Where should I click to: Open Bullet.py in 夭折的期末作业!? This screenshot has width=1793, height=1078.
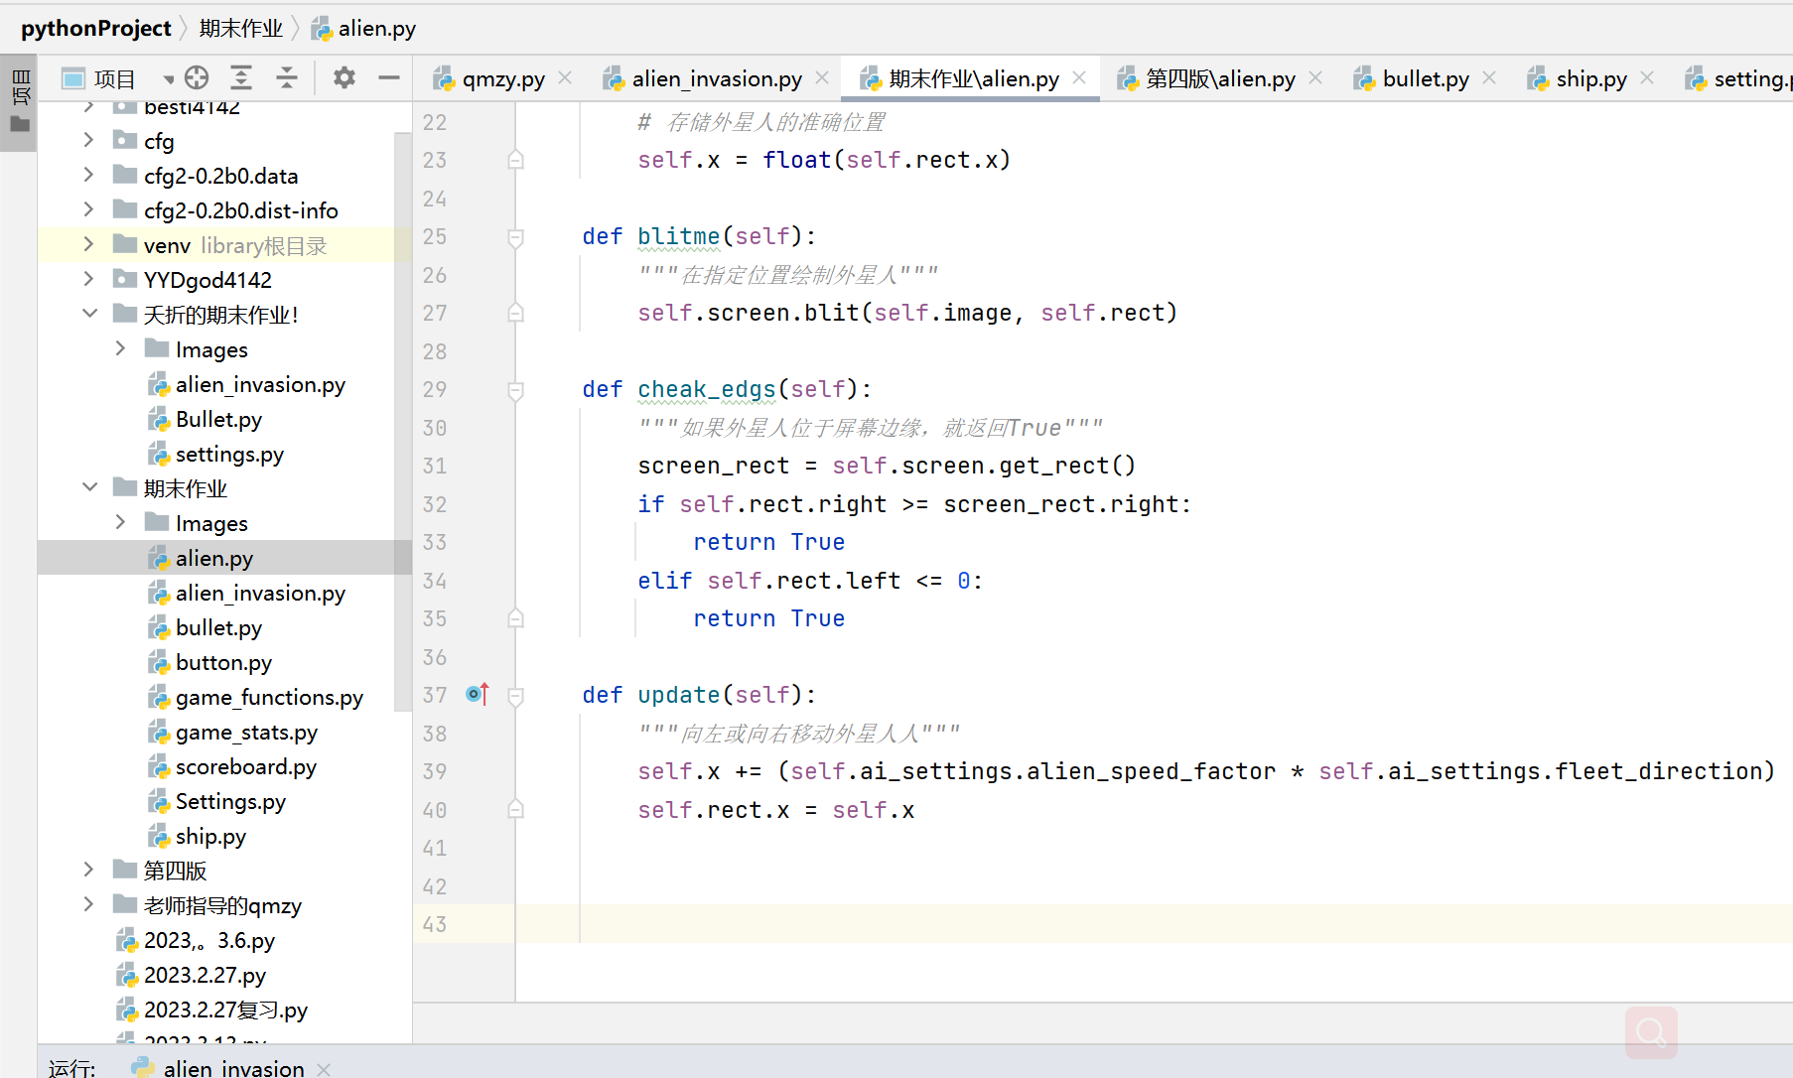(x=218, y=419)
